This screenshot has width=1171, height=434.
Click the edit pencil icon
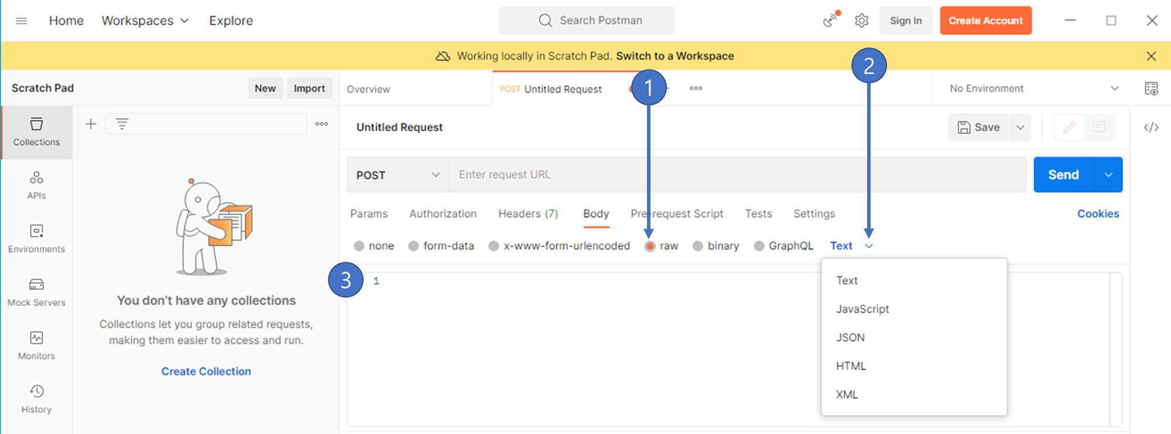[1069, 127]
